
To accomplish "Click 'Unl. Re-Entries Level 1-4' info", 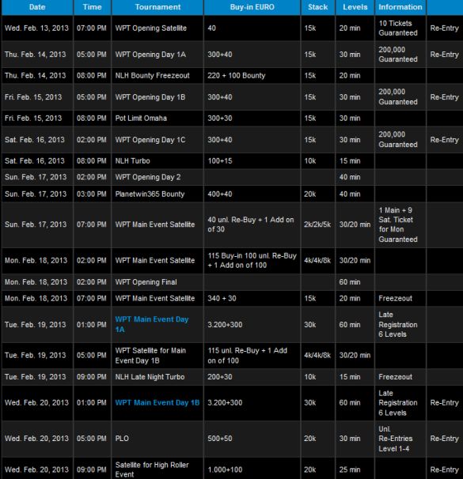I will coord(396,439).
